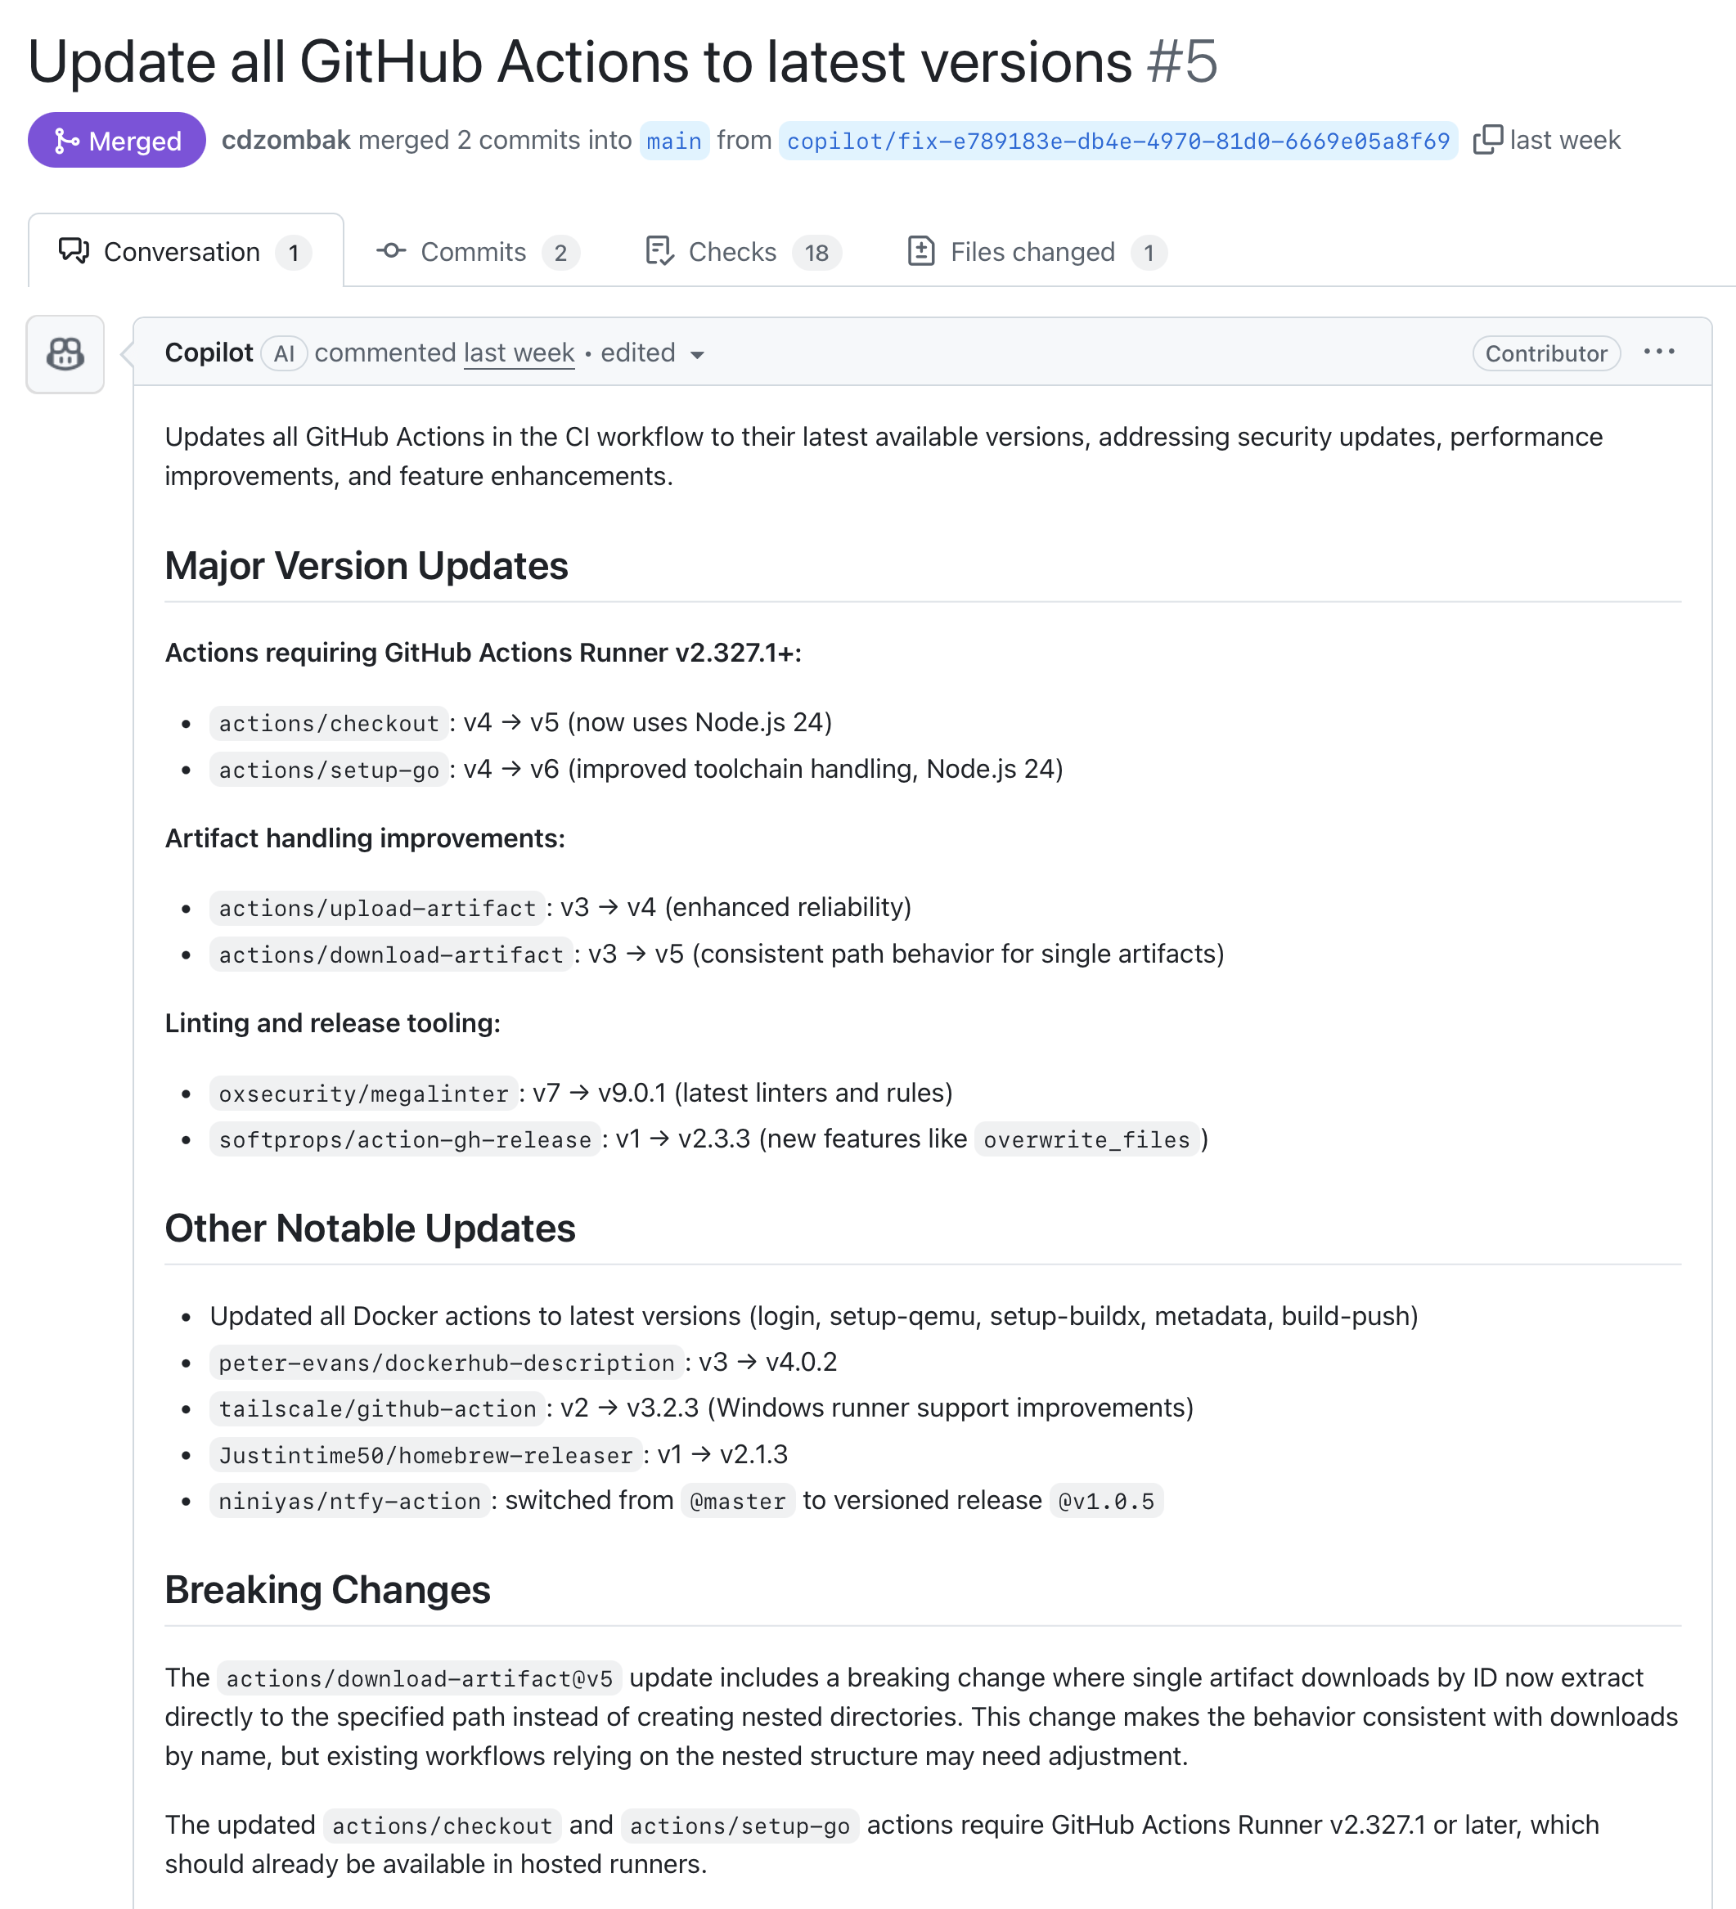
Task: Click the main branch link
Action: [673, 141]
